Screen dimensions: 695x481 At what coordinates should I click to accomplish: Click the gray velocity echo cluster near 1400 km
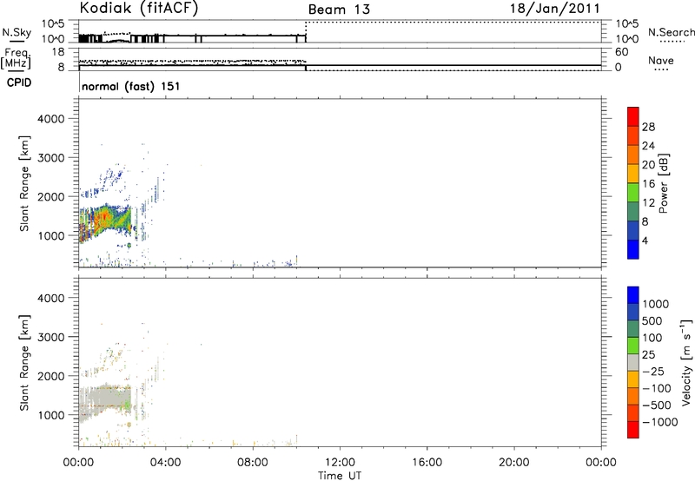(x=105, y=401)
